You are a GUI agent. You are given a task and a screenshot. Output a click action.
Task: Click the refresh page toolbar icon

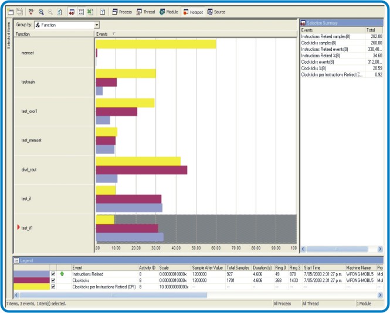[59, 12]
